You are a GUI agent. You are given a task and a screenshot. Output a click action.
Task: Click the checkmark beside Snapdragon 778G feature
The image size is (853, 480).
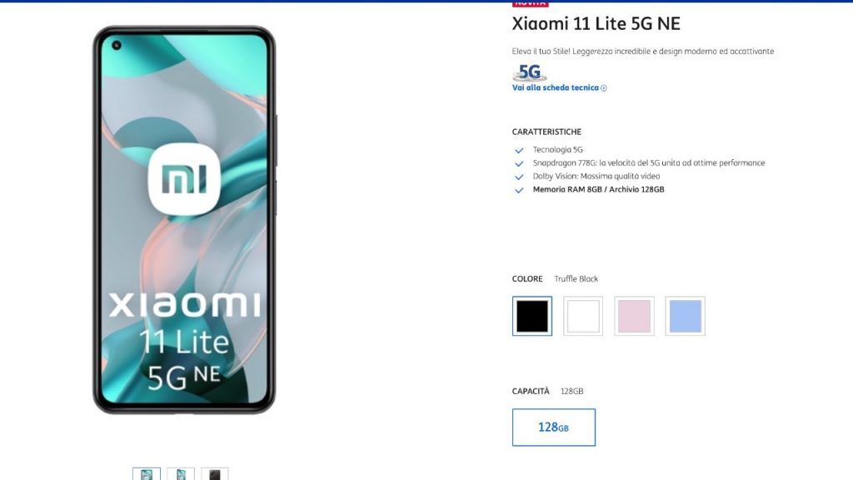pyautogui.click(x=519, y=163)
